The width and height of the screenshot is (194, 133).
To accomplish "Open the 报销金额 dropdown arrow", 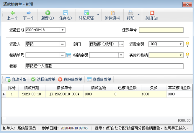I will point(121,55).
